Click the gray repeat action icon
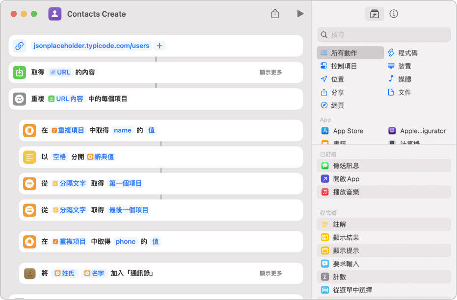Viewport: 457px width, 300px height. (20, 99)
